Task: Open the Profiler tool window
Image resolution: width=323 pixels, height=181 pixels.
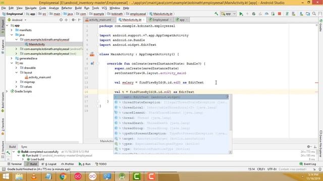Action: pyautogui.click(x=68, y=164)
